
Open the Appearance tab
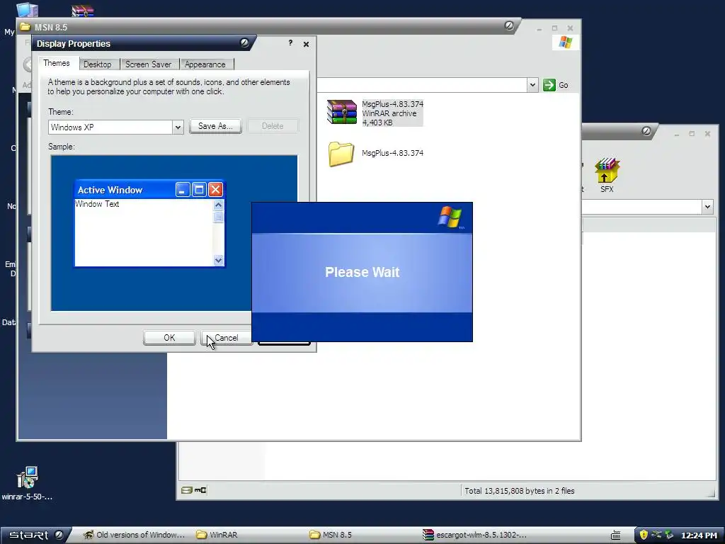(205, 64)
